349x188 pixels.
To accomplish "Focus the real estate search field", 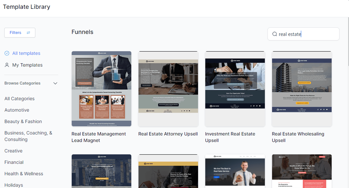I will click(x=303, y=34).
